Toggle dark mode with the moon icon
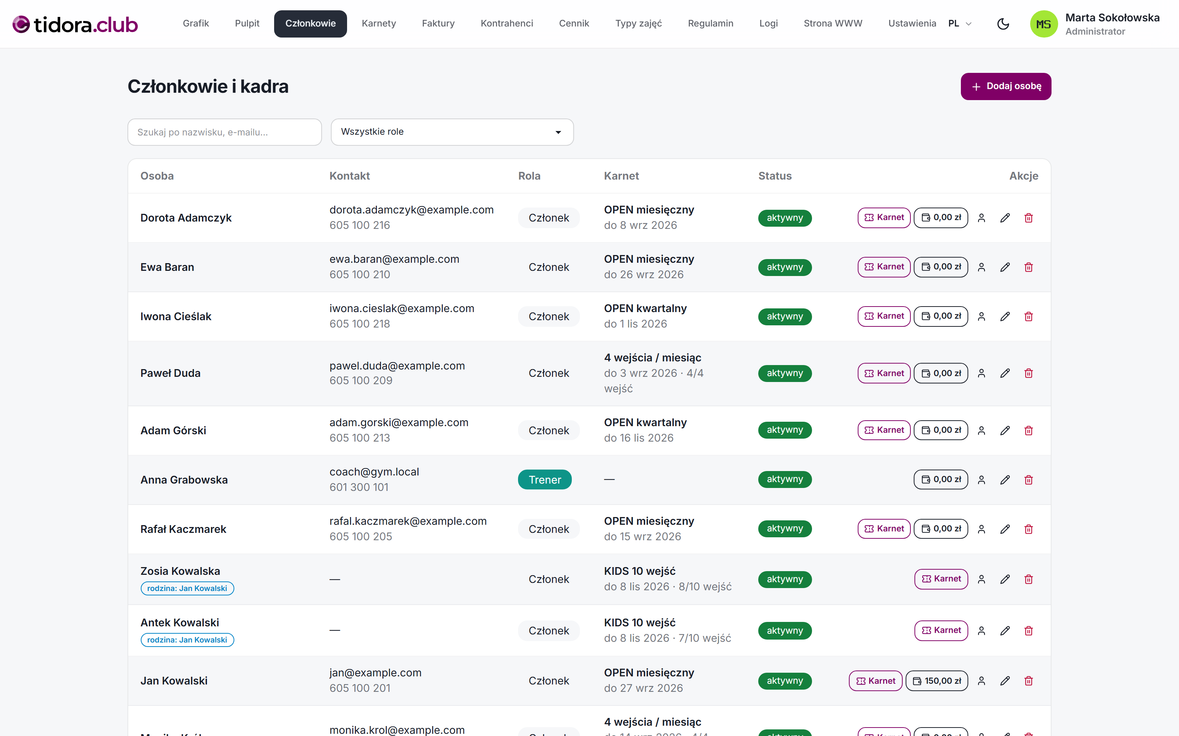 (x=1003, y=23)
